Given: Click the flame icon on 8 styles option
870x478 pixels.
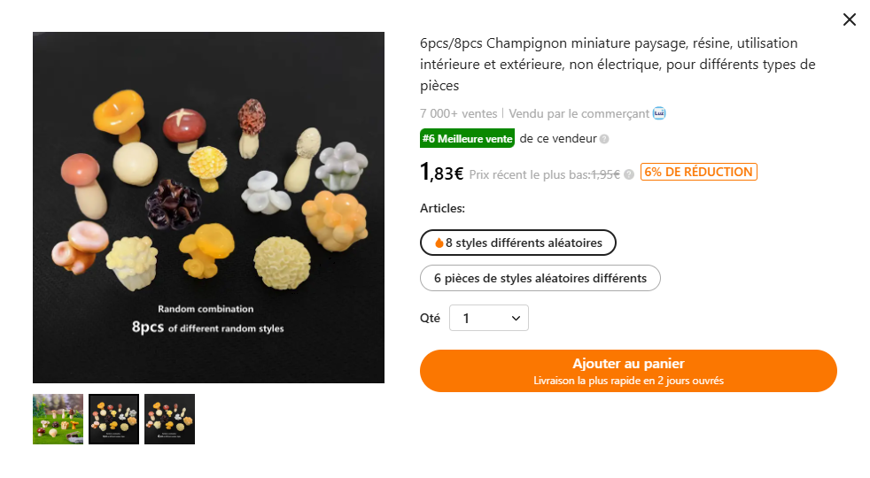Looking at the screenshot, I should (x=439, y=243).
